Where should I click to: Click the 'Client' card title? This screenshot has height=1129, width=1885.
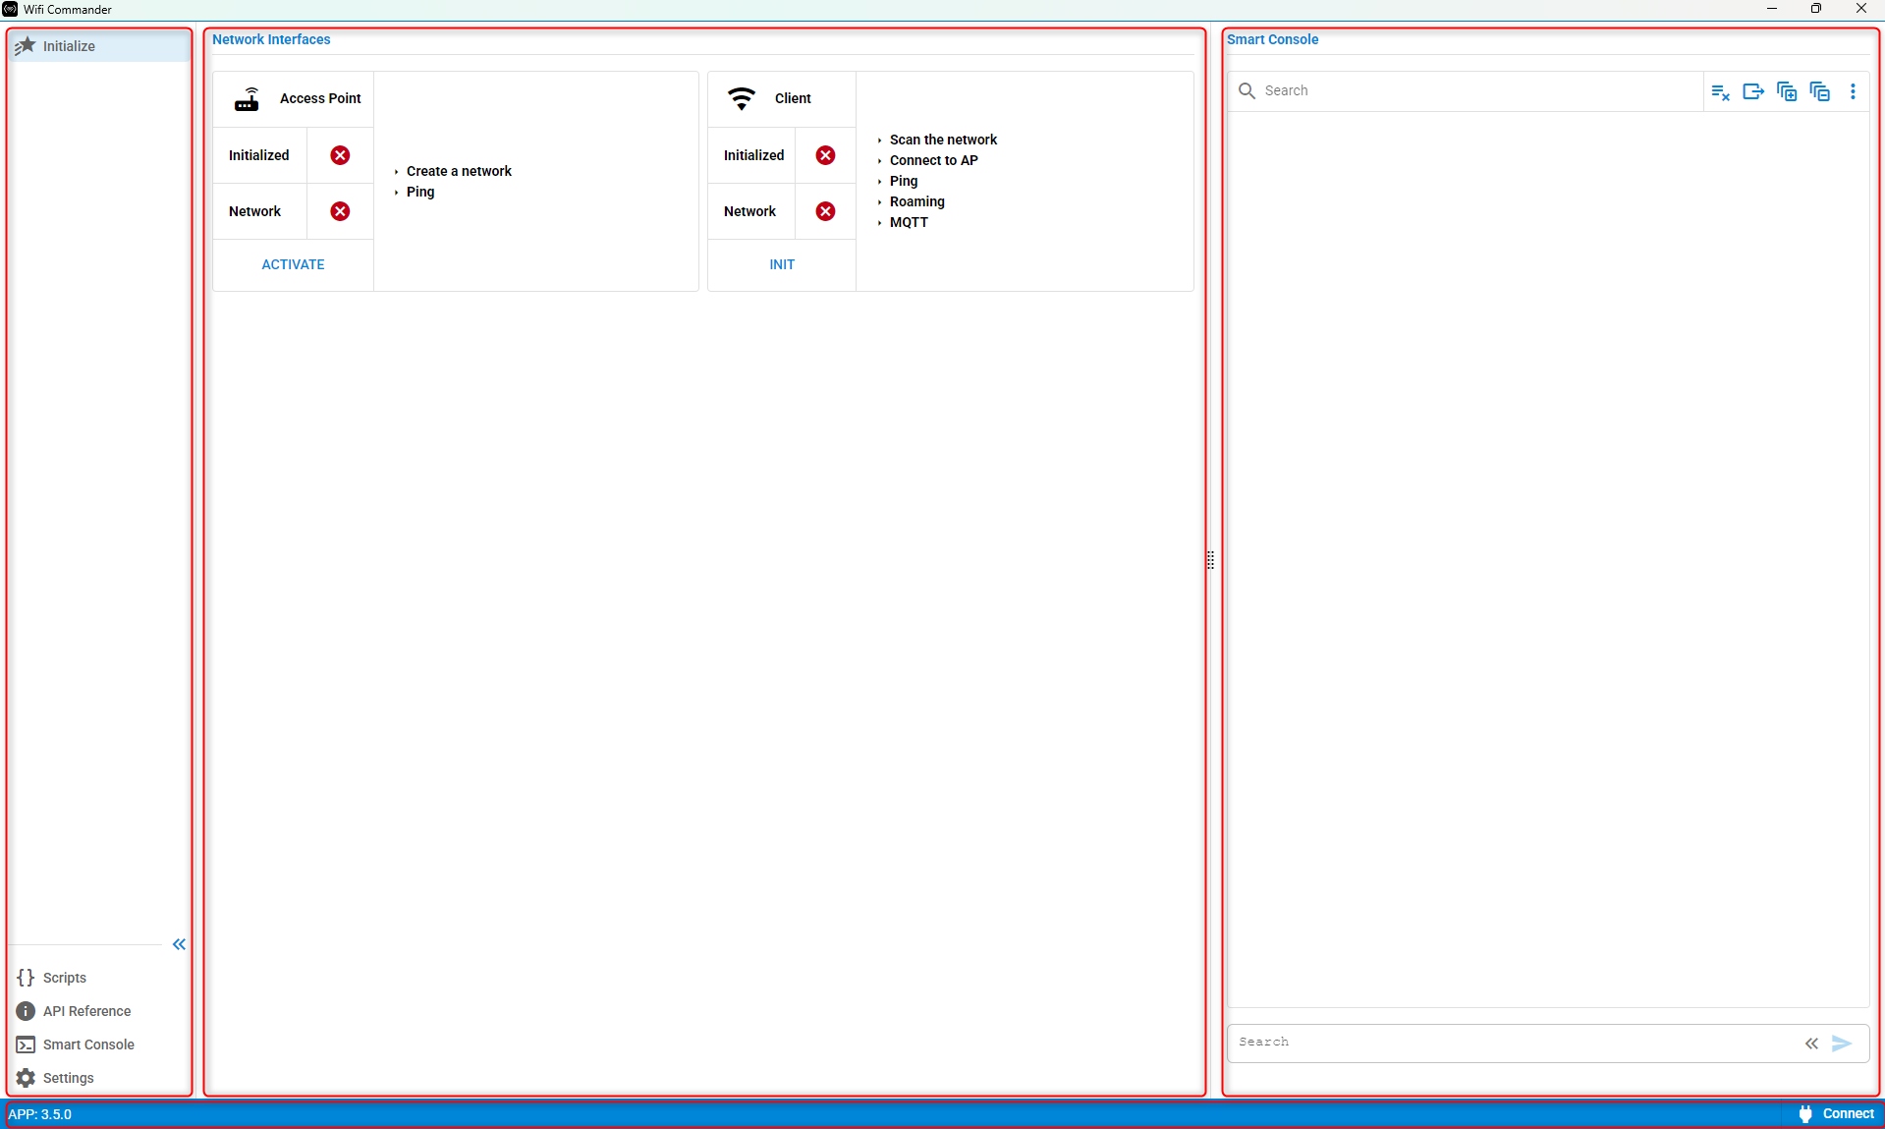(793, 98)
